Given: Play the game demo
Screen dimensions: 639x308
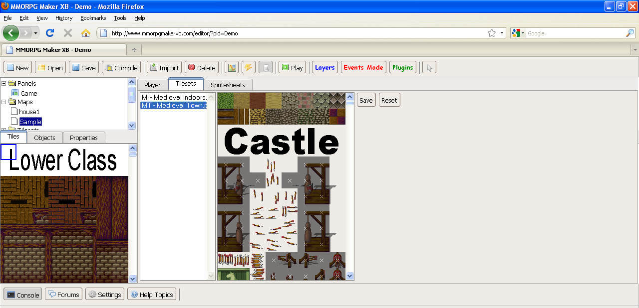Looking at the screenshot, I should 292,67.
